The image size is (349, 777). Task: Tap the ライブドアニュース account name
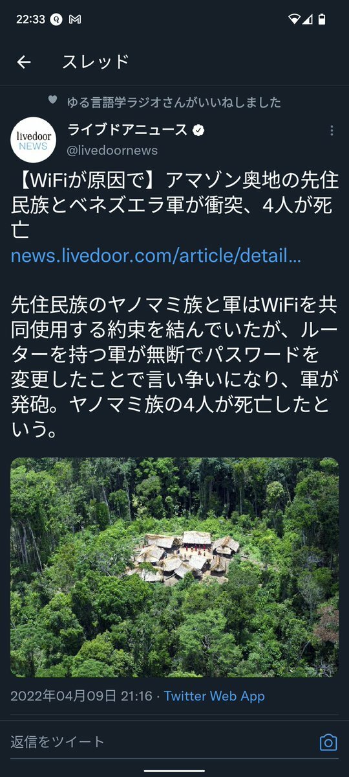(127, 130)
